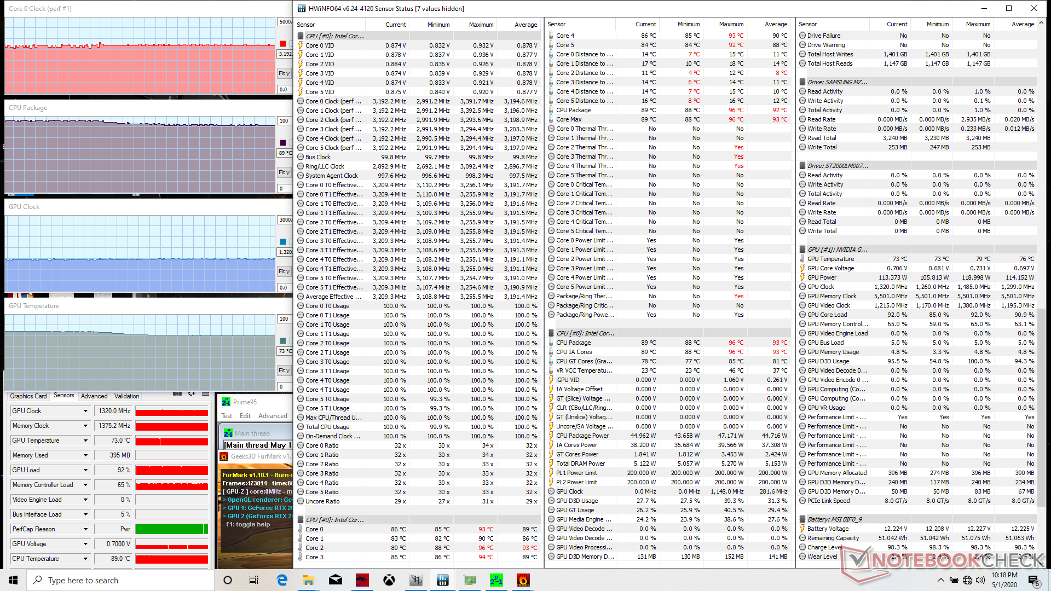Select the Advanced tab in GPU-Z
The width and height of the screenshot is (1051, 591).
94,396
